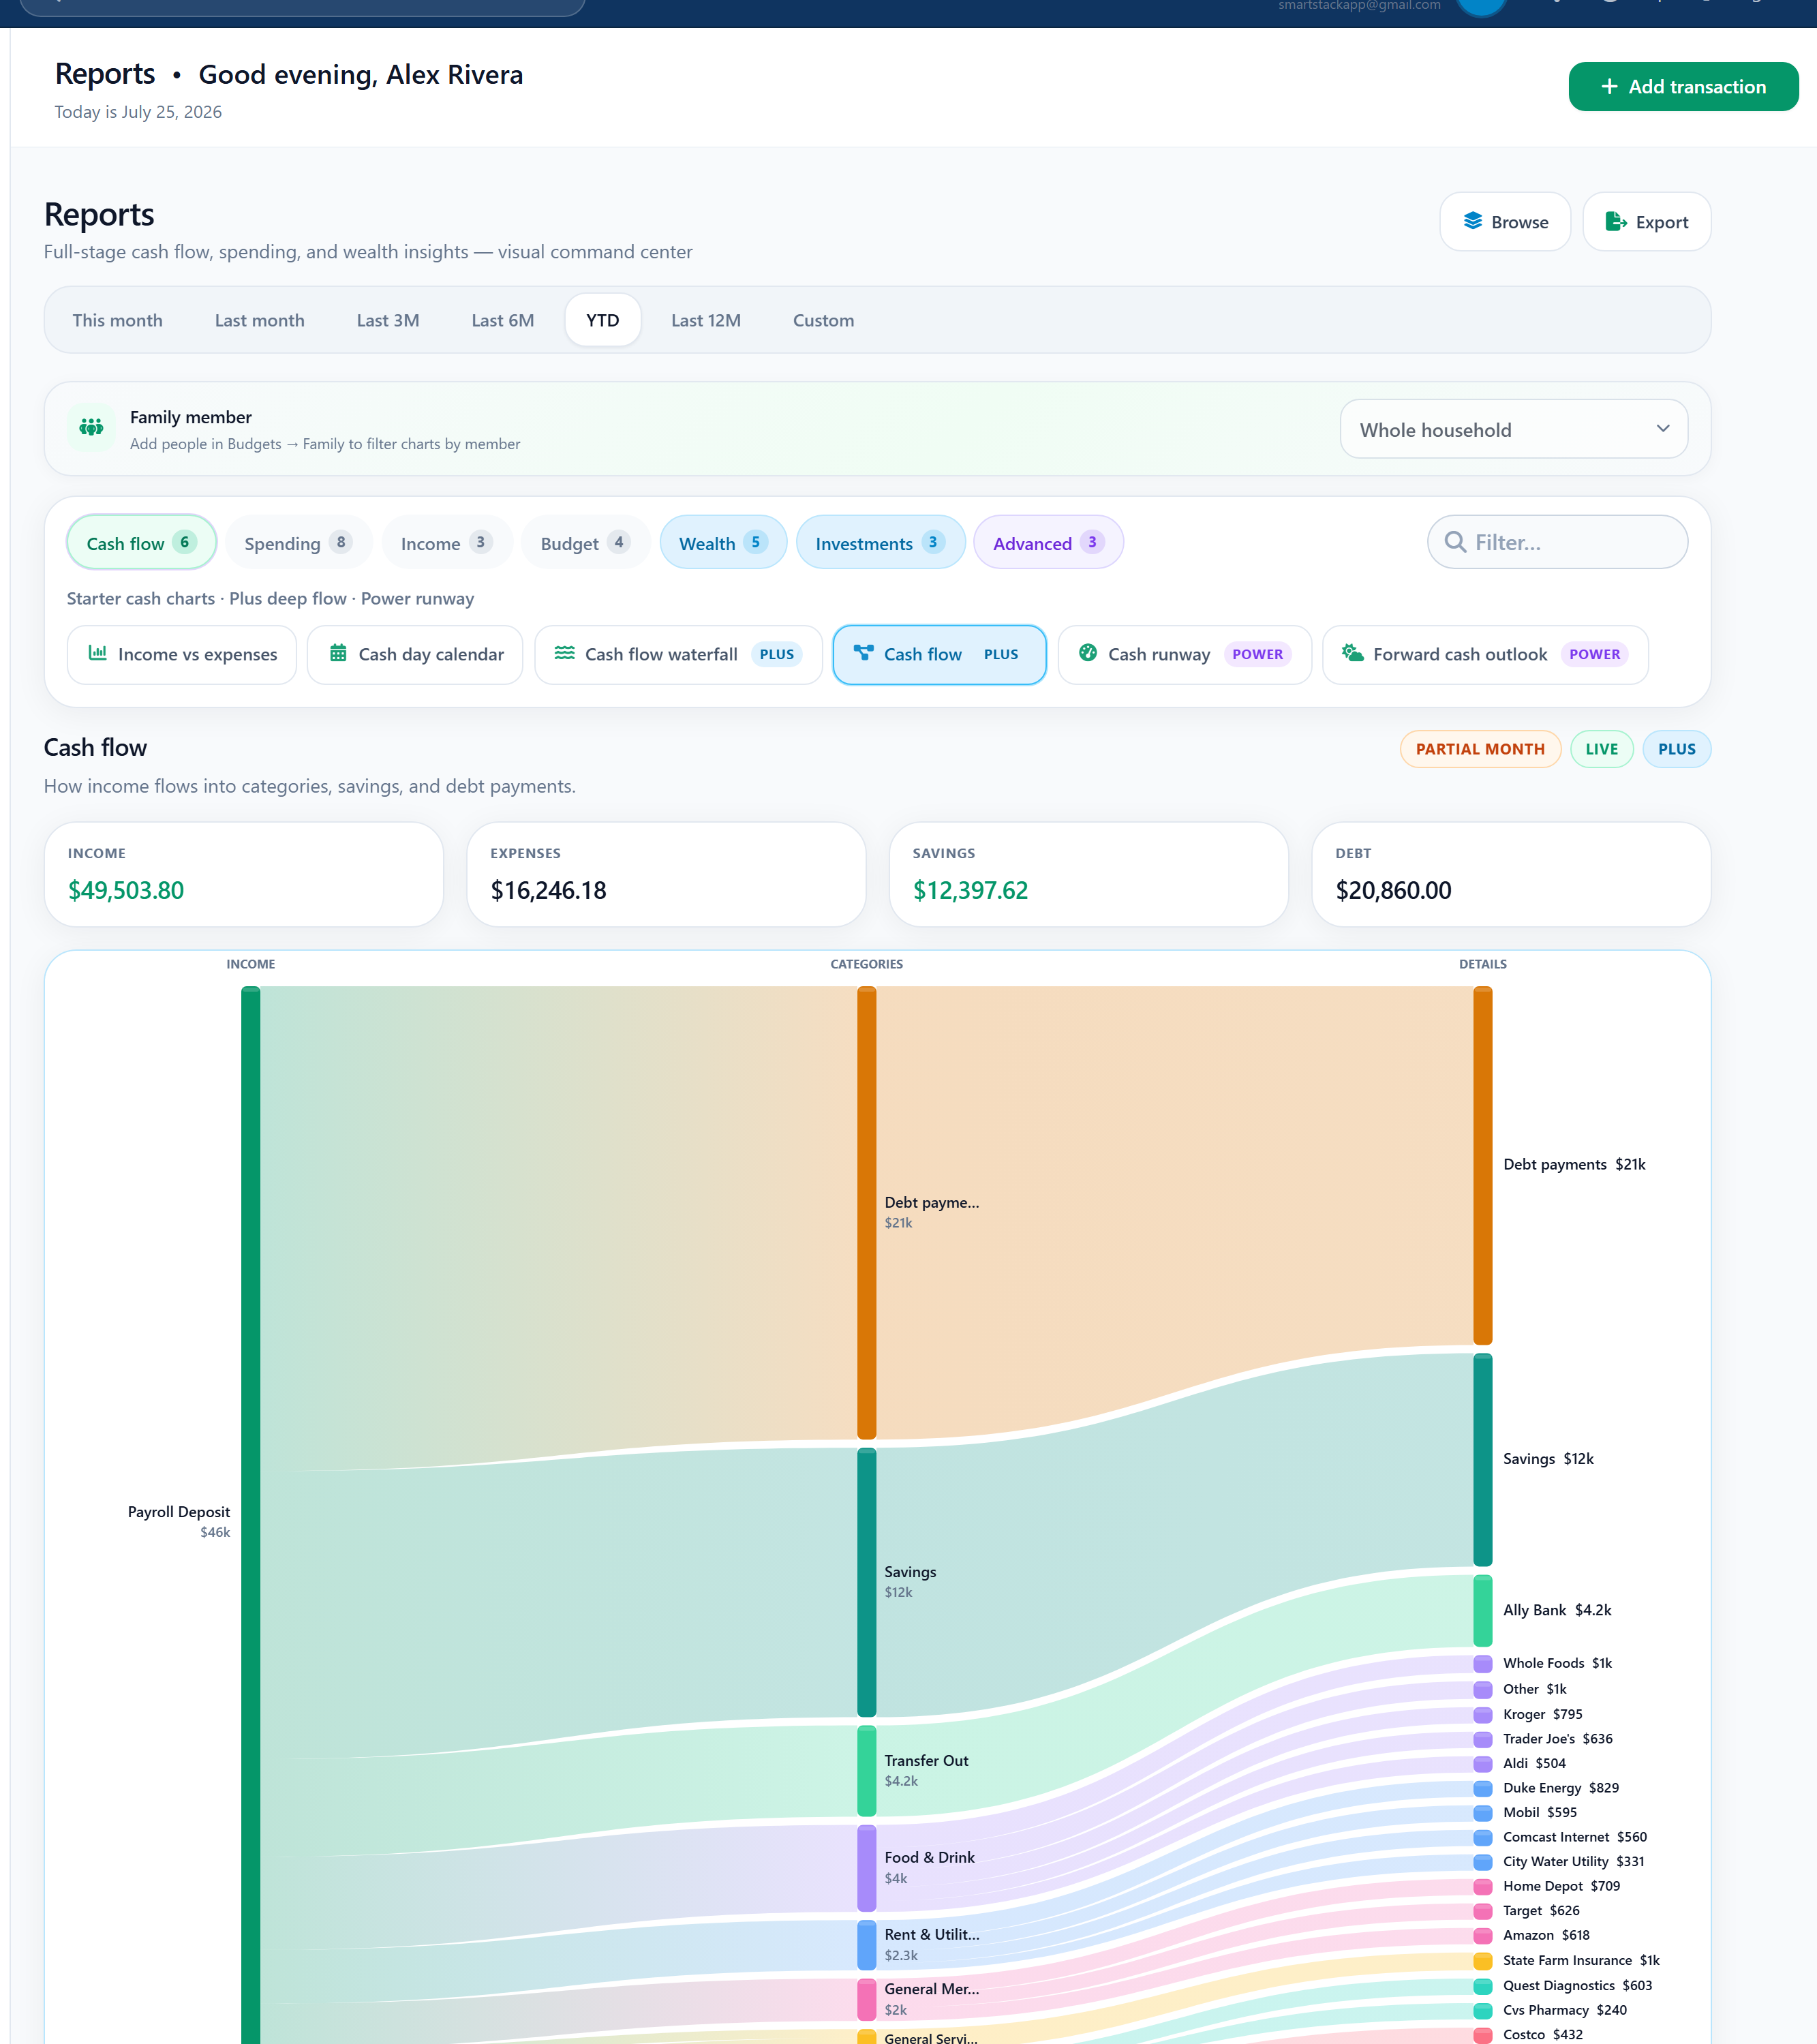Click the Filter input field
The height and width of the screenshot is (2044, 1817).
click(x=1557, y=542)
